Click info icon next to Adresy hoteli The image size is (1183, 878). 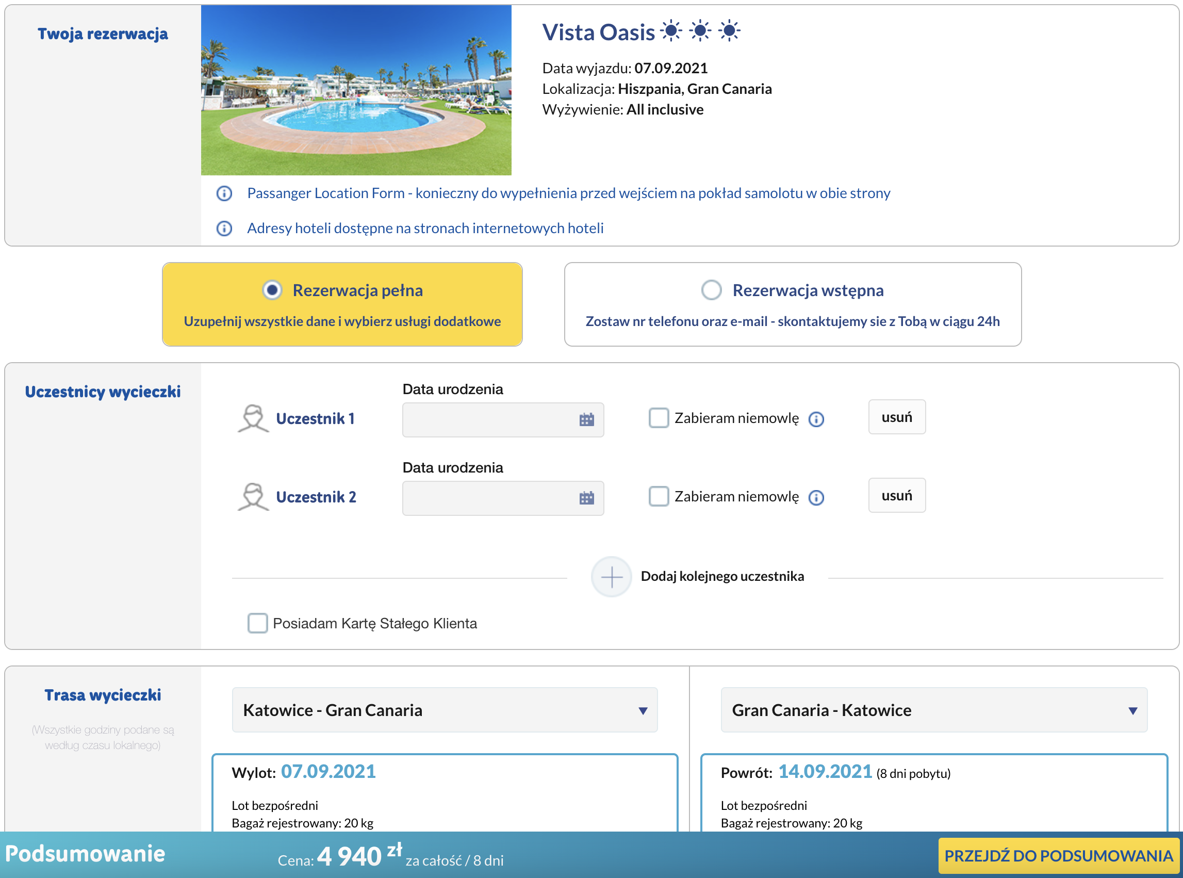coord(224,229)
